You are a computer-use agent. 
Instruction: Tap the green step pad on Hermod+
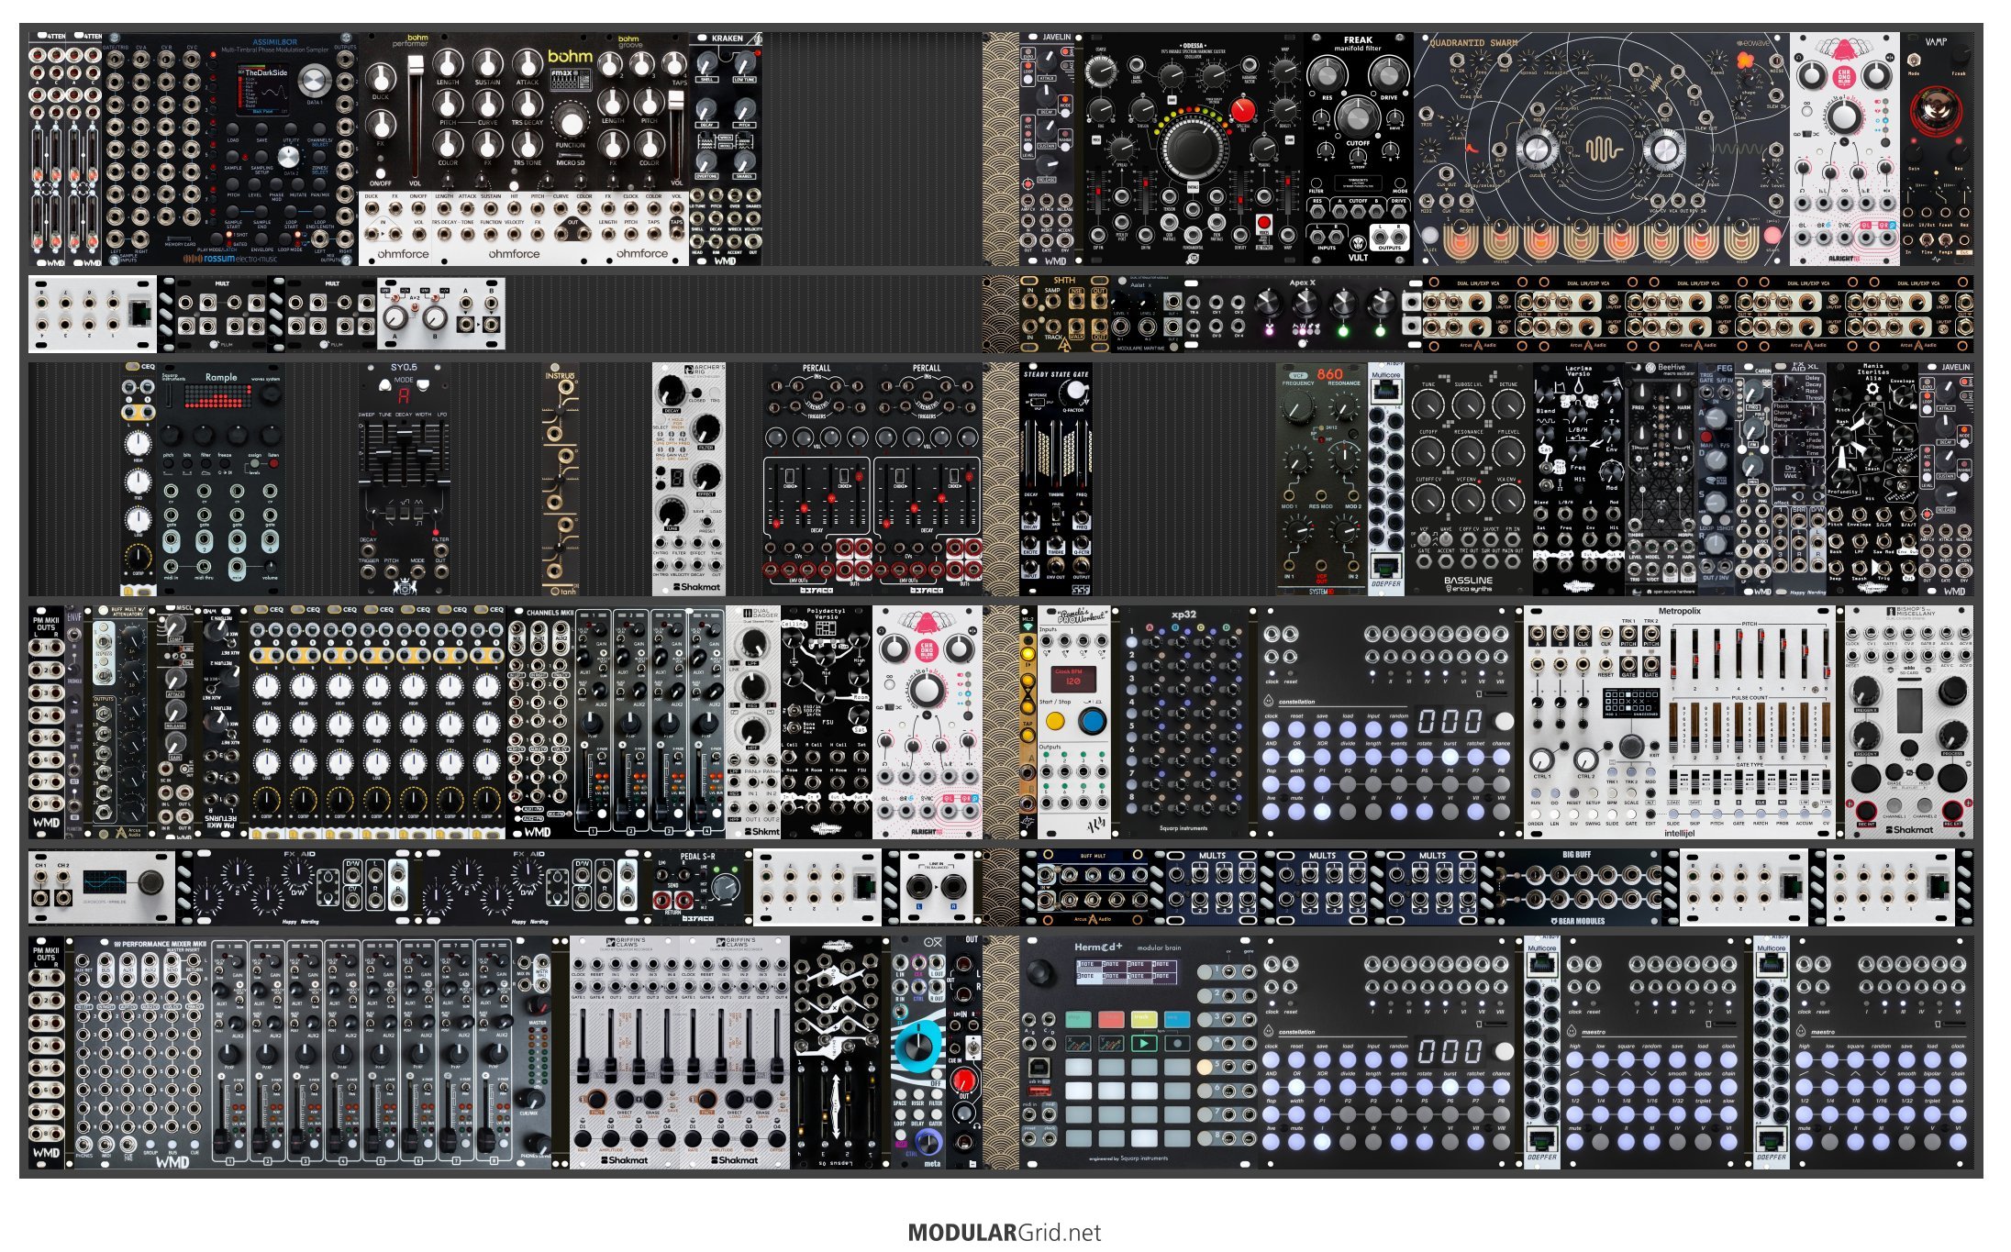point(1078,1019)
